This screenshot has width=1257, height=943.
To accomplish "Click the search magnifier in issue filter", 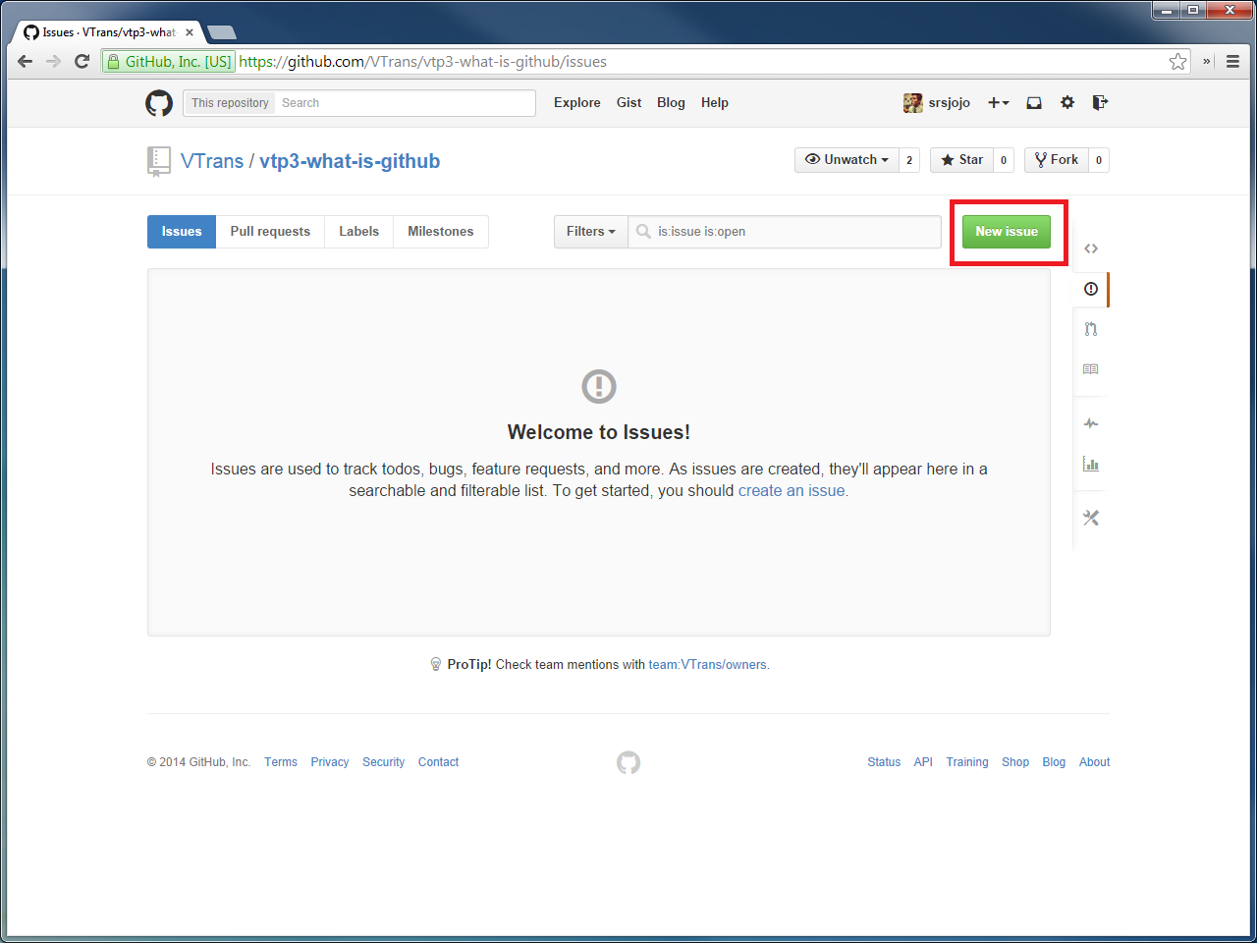I will (x=643, y=232).
